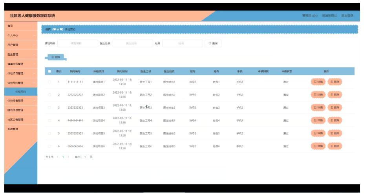Screen dimensions: 371x193
Task: Click the 通过 status in row 1
Action: (x=286, y=82)
